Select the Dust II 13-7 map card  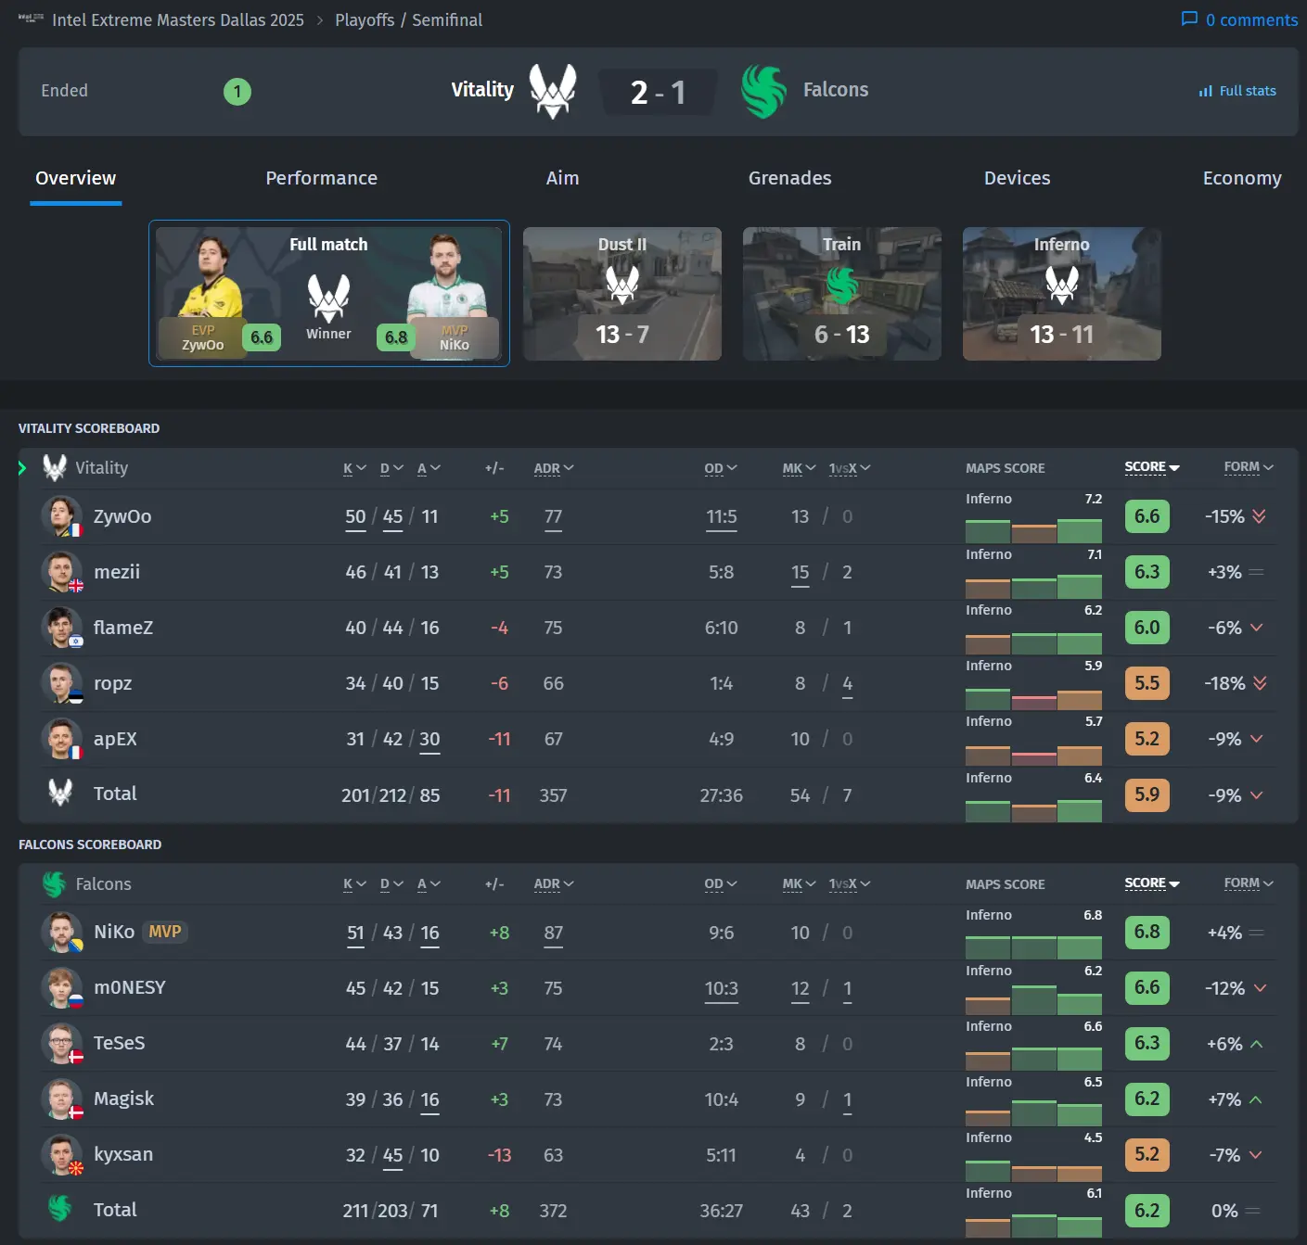coord(622,294)
